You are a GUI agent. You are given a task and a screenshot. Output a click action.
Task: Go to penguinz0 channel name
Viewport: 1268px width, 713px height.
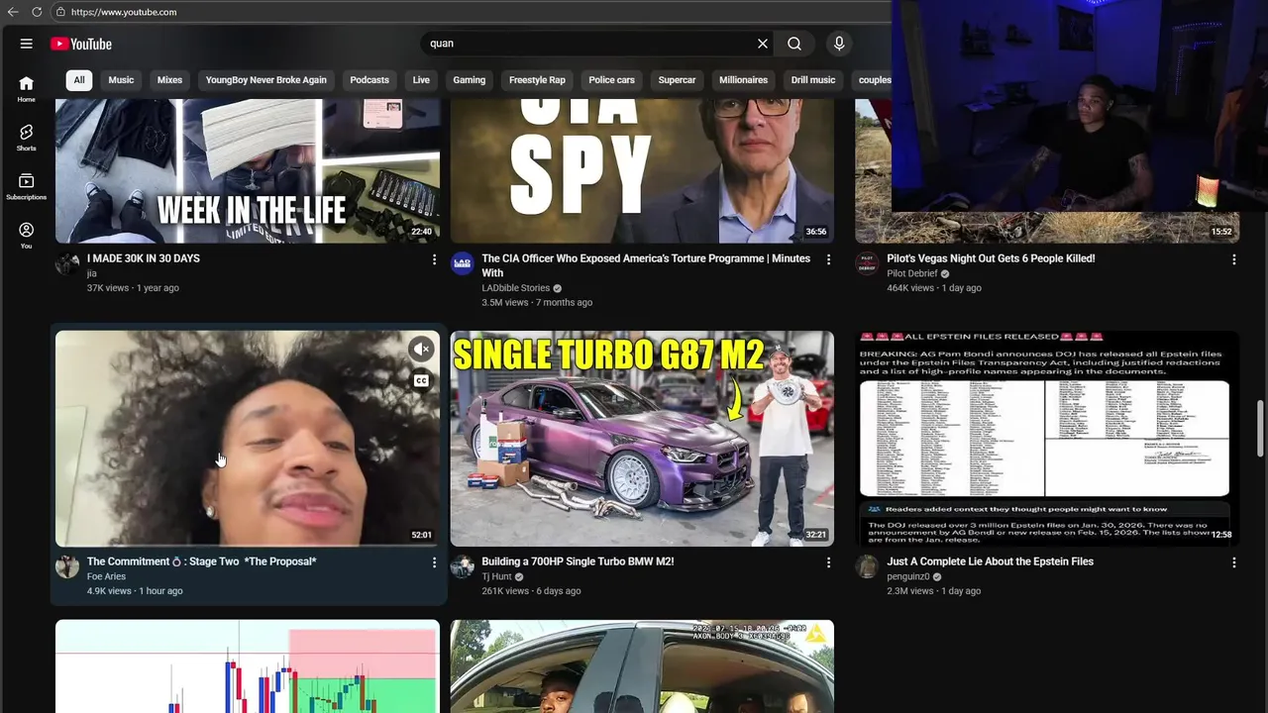908,576
